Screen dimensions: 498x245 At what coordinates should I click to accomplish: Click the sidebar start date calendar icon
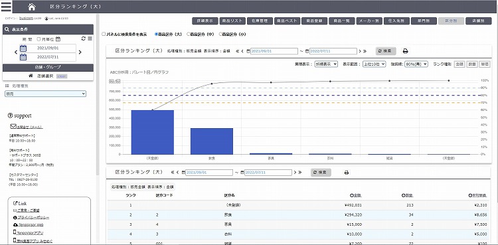pos(23,48)
